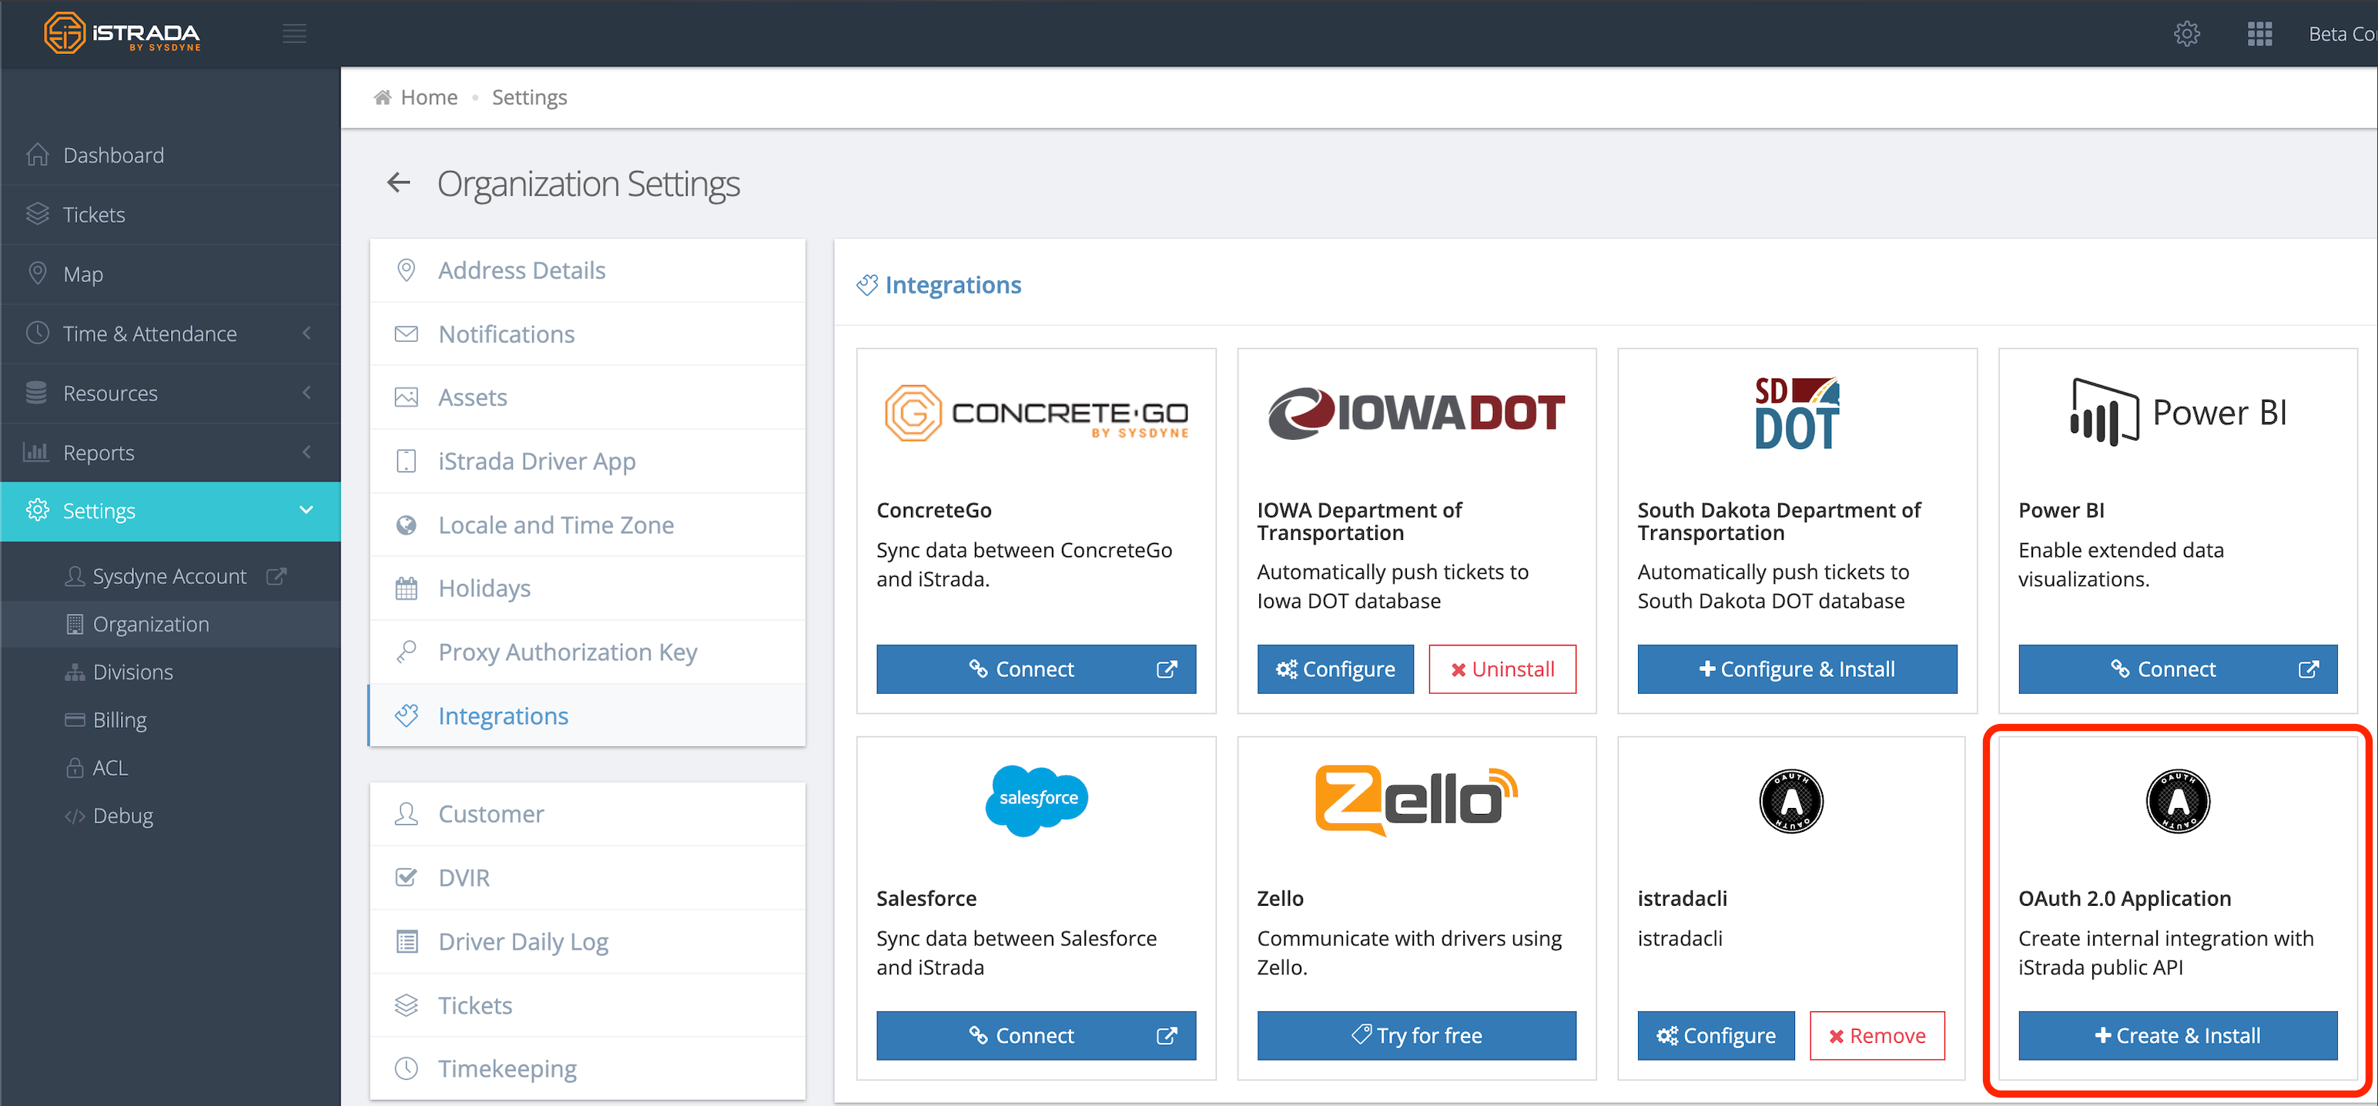Click the back arrow on Organization Settings
The image size is (2378, 1106).
click(x=398, y=183)
